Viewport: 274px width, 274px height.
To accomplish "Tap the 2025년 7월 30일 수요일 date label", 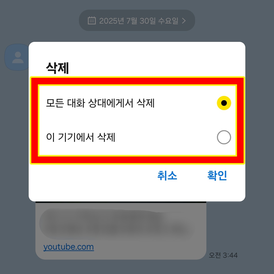I will pos(139,21).
